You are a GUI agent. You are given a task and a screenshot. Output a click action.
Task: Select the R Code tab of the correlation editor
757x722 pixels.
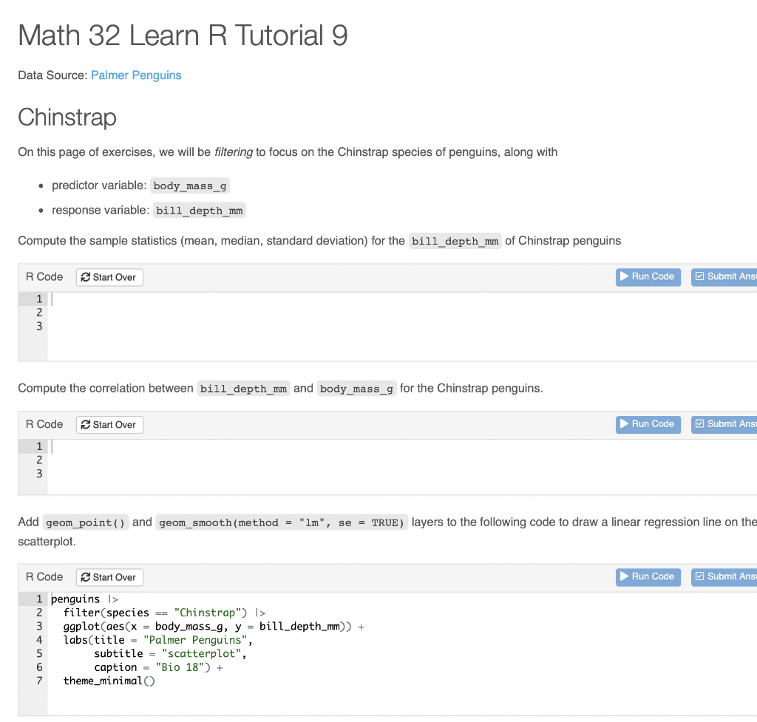click(x=44, y=424)
